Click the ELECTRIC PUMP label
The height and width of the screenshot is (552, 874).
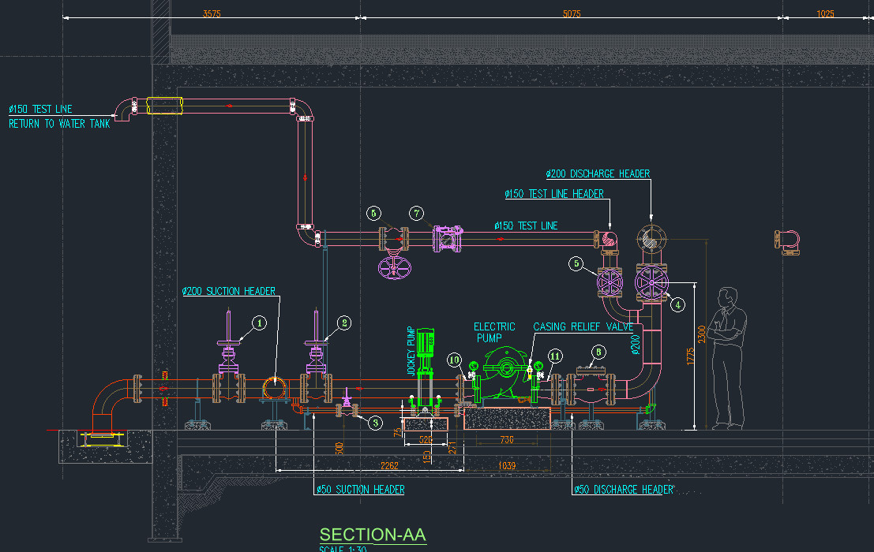494,332
